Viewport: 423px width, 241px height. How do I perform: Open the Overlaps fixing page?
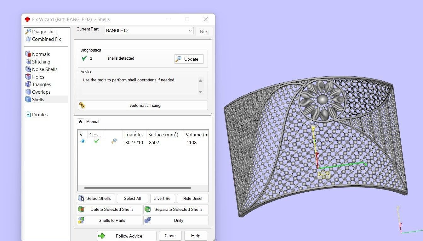point(41,92)
